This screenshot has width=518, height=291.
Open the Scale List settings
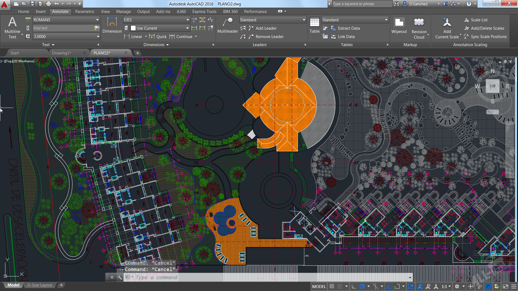click(x=479, y=20)
